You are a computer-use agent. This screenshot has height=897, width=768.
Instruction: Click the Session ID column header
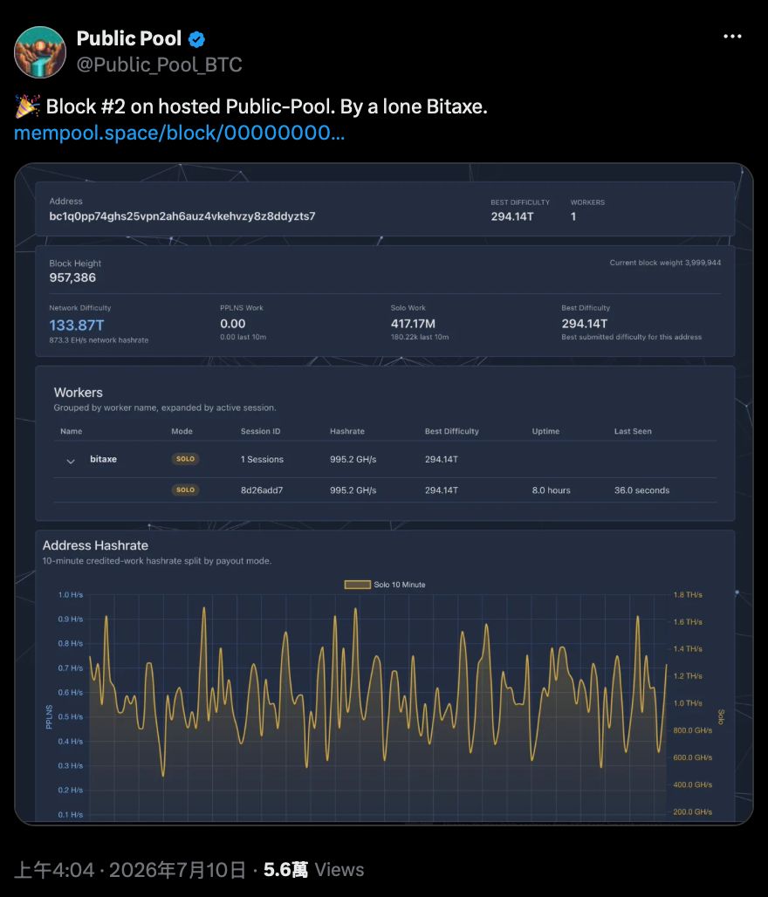point(260,431)
